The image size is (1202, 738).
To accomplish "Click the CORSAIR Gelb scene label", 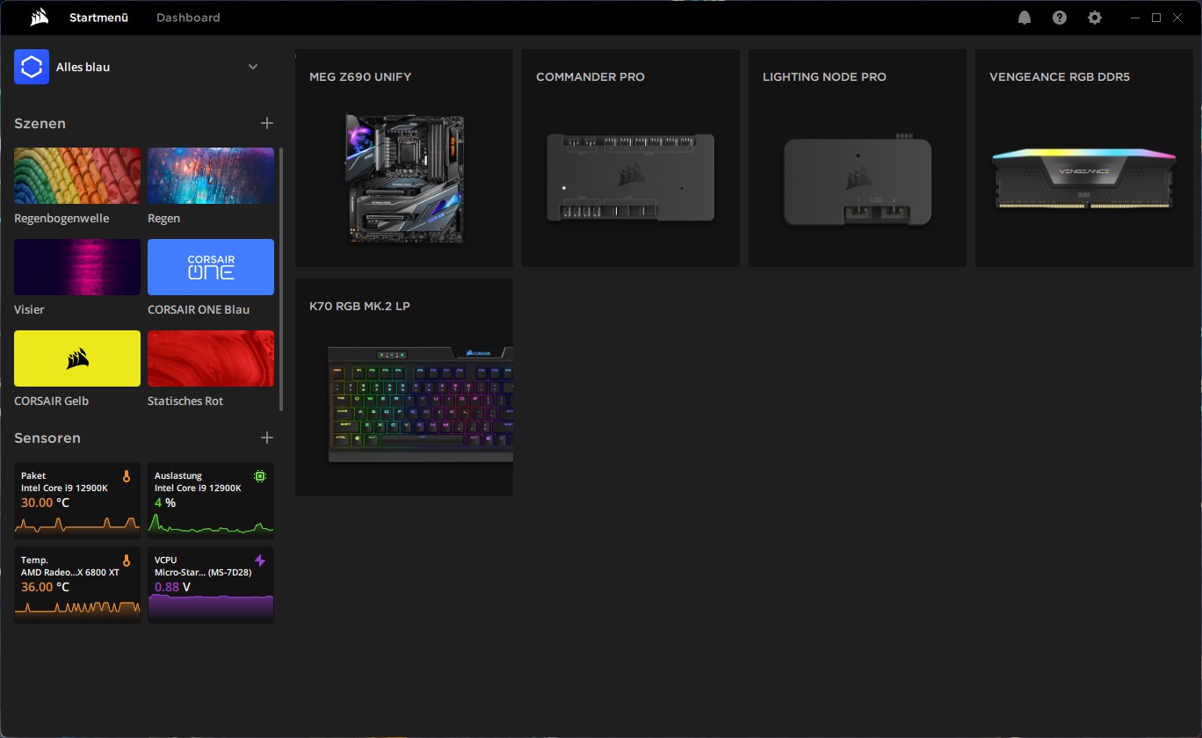I will tap(51, 401).
